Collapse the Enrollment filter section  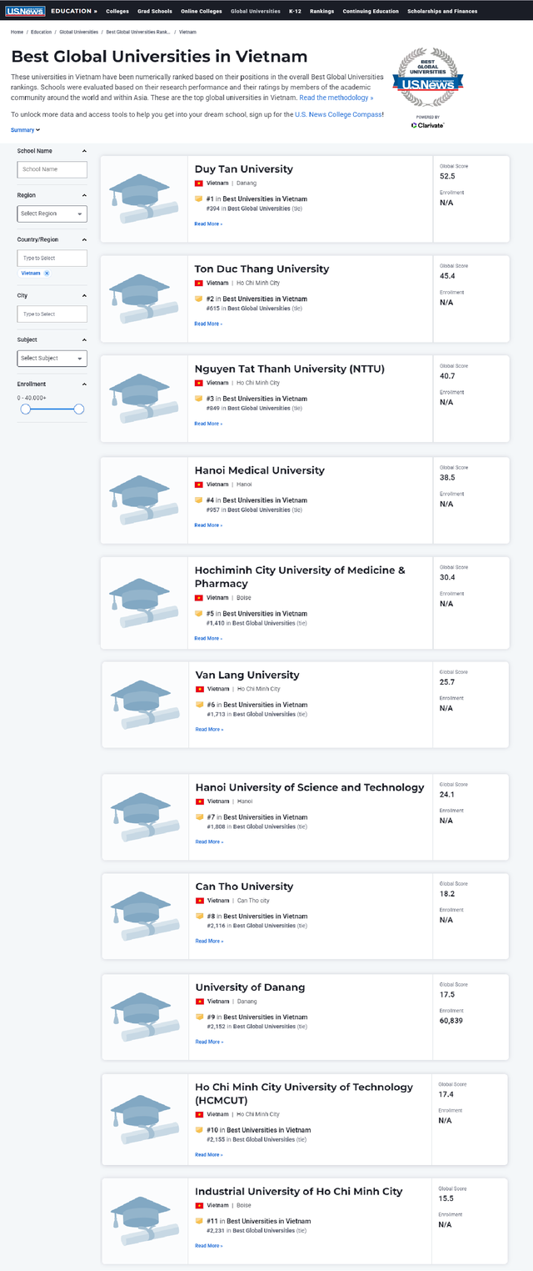point(84,384)
